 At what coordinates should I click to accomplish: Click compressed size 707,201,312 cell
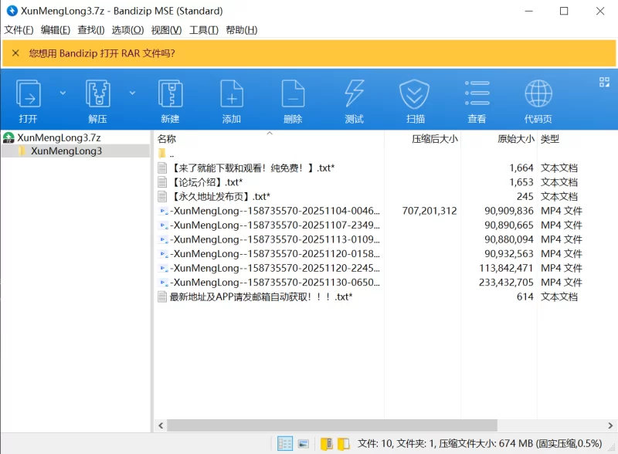430,211
